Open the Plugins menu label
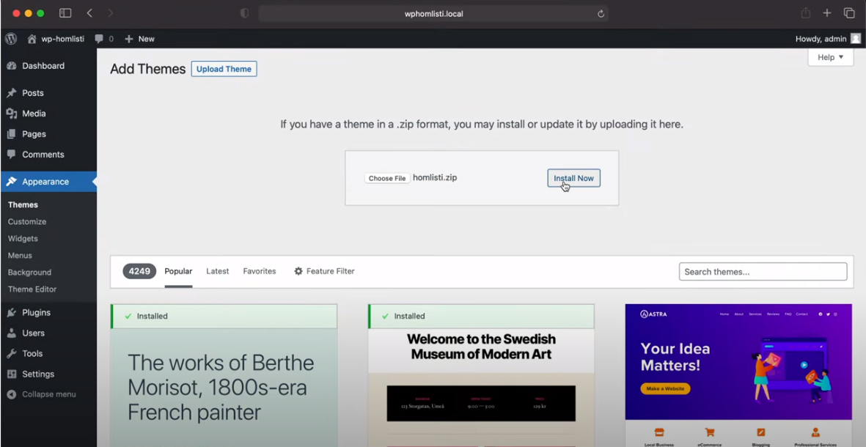The image size is (866, 447). coord(36,312)
